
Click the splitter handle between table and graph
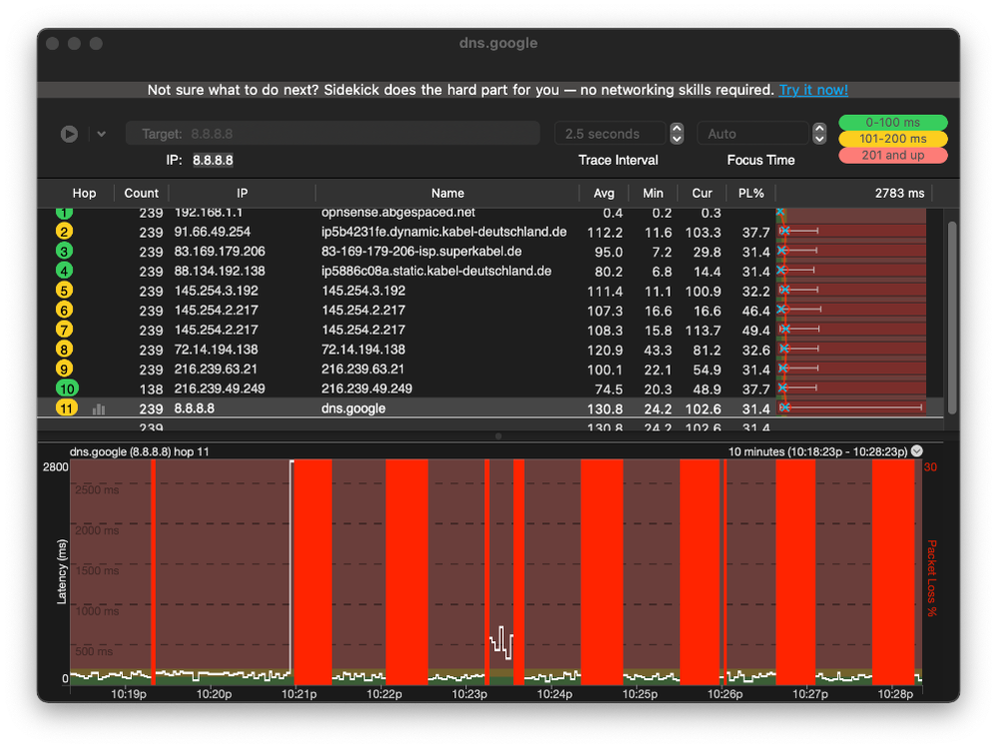coord(499,436)
